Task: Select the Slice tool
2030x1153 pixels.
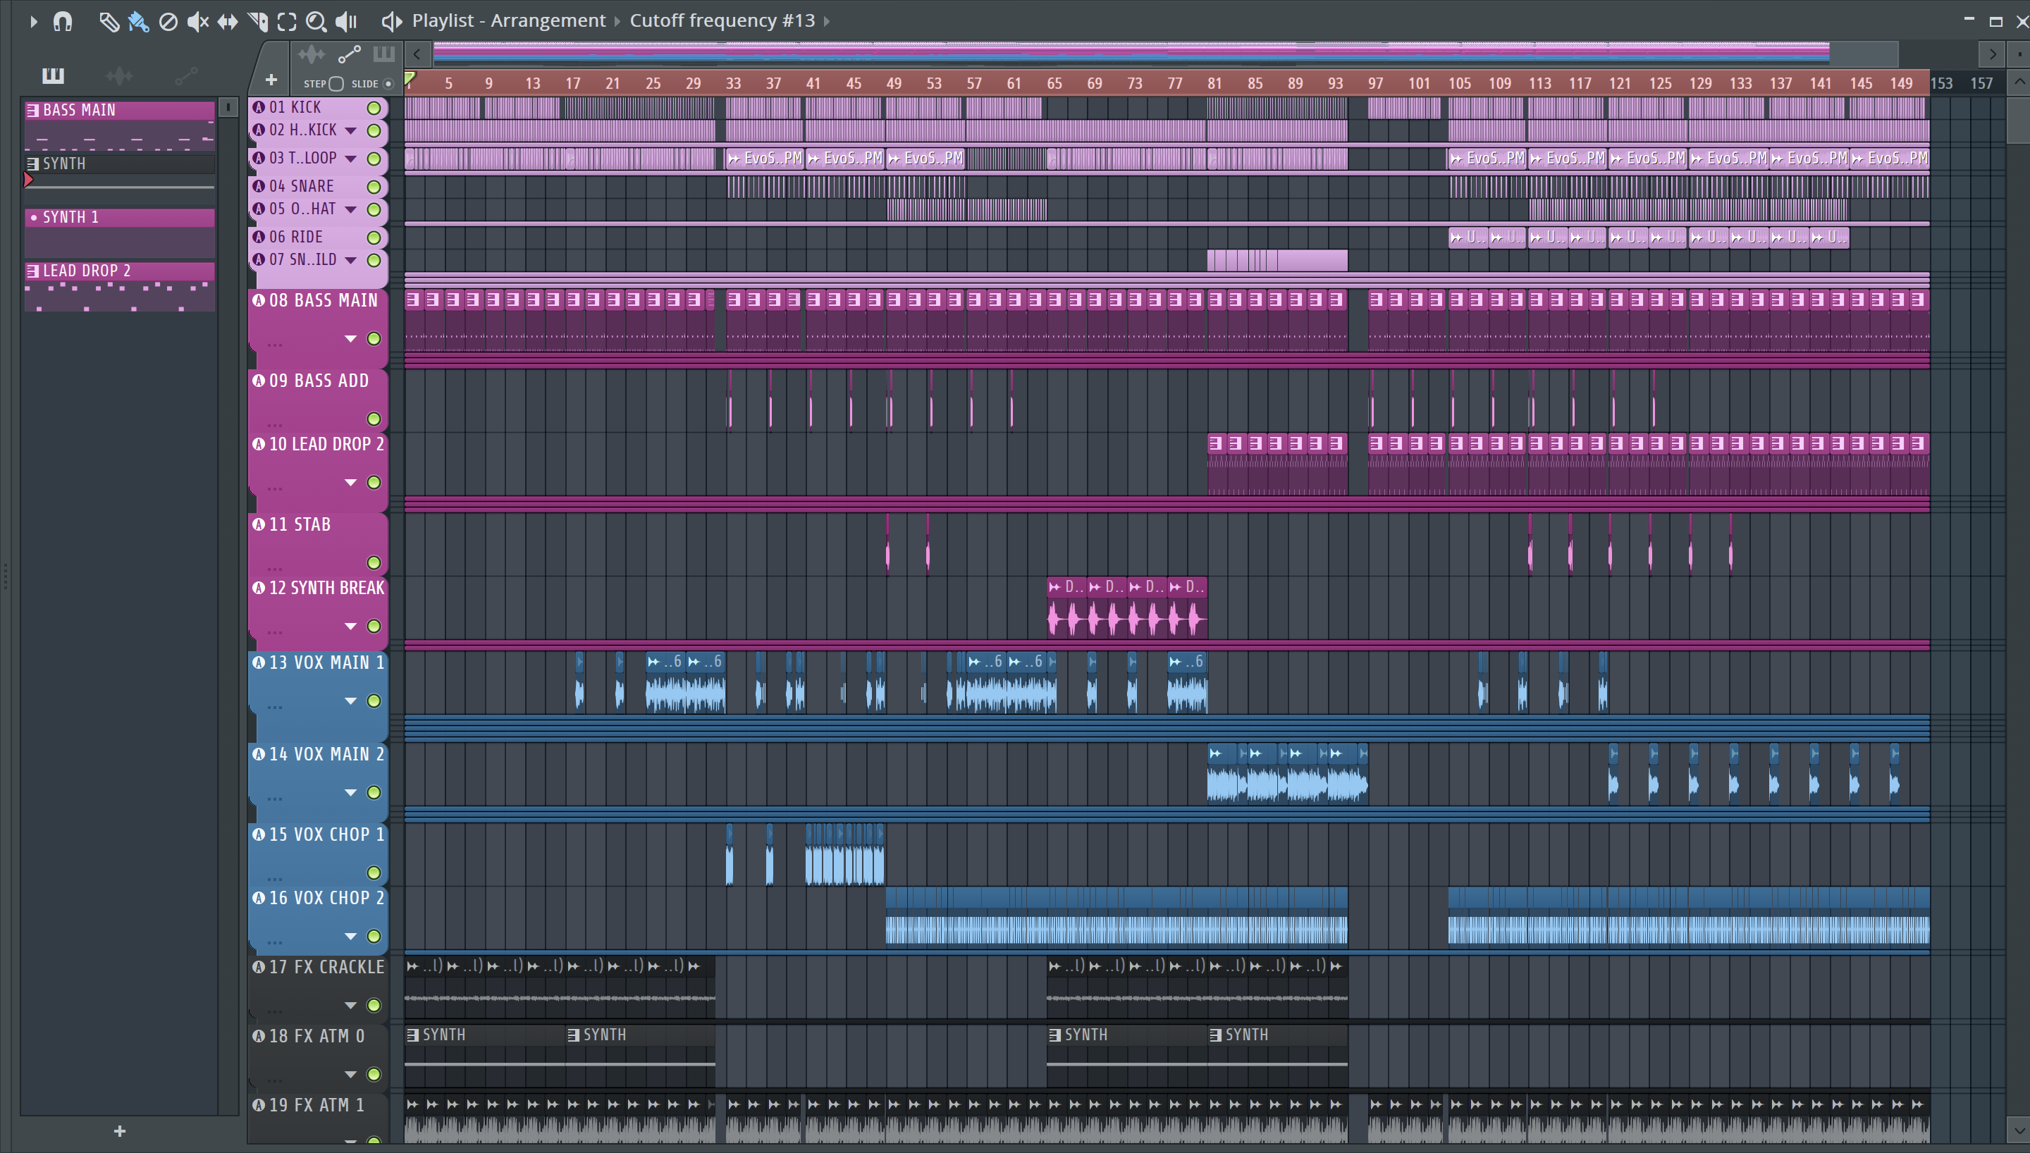Action: (257, 21)
